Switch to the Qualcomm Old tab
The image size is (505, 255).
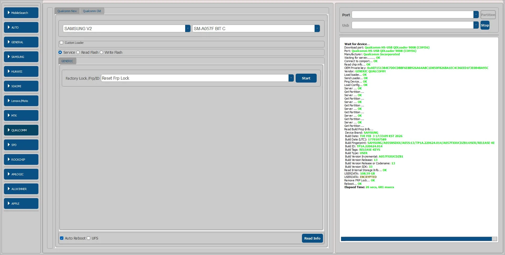[92, 11]
